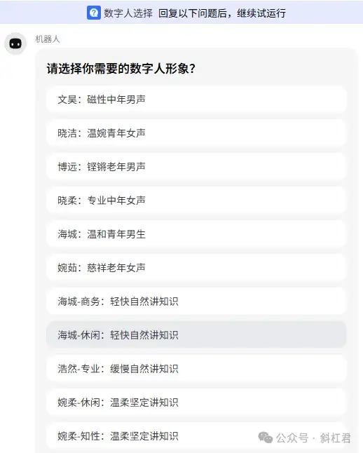Click the 机器人 sender name

coord(48,39)
